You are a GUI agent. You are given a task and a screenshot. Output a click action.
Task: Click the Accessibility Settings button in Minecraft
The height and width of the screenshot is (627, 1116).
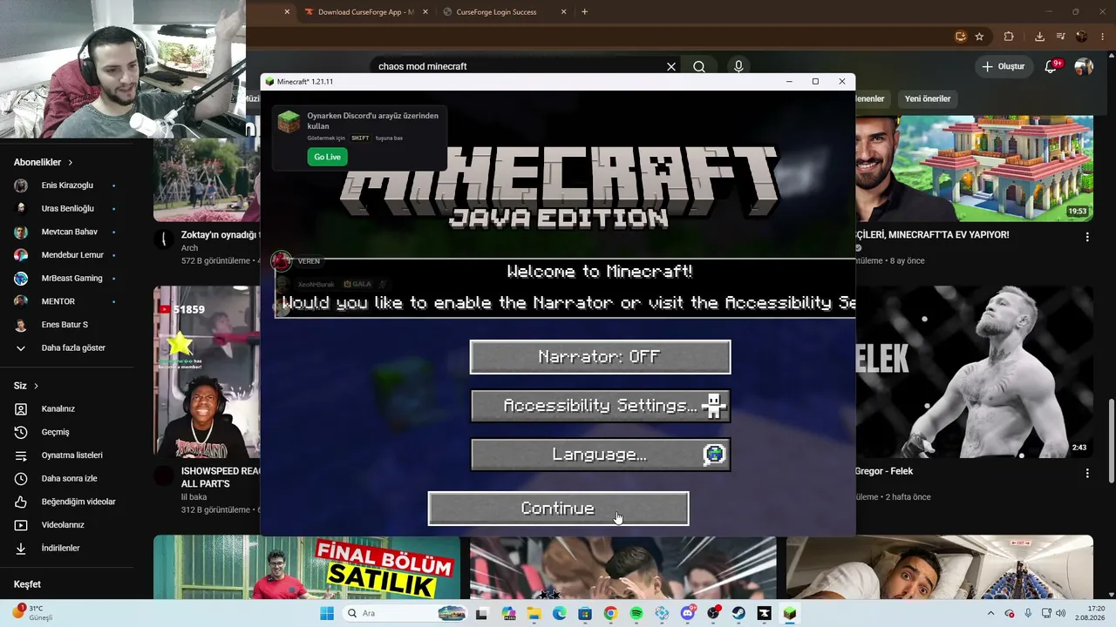[x=601, y=406]
